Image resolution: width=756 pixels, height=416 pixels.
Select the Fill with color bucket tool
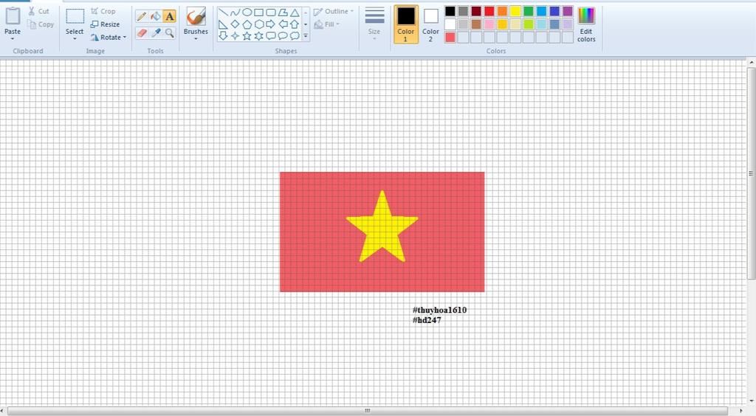(x=155, y=16)
